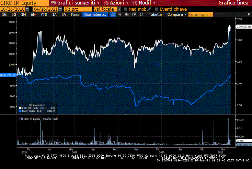The height and width of the screenshot is (169, 252).
Task: Click the 3.50 right axis value
Action: (239, 19)
